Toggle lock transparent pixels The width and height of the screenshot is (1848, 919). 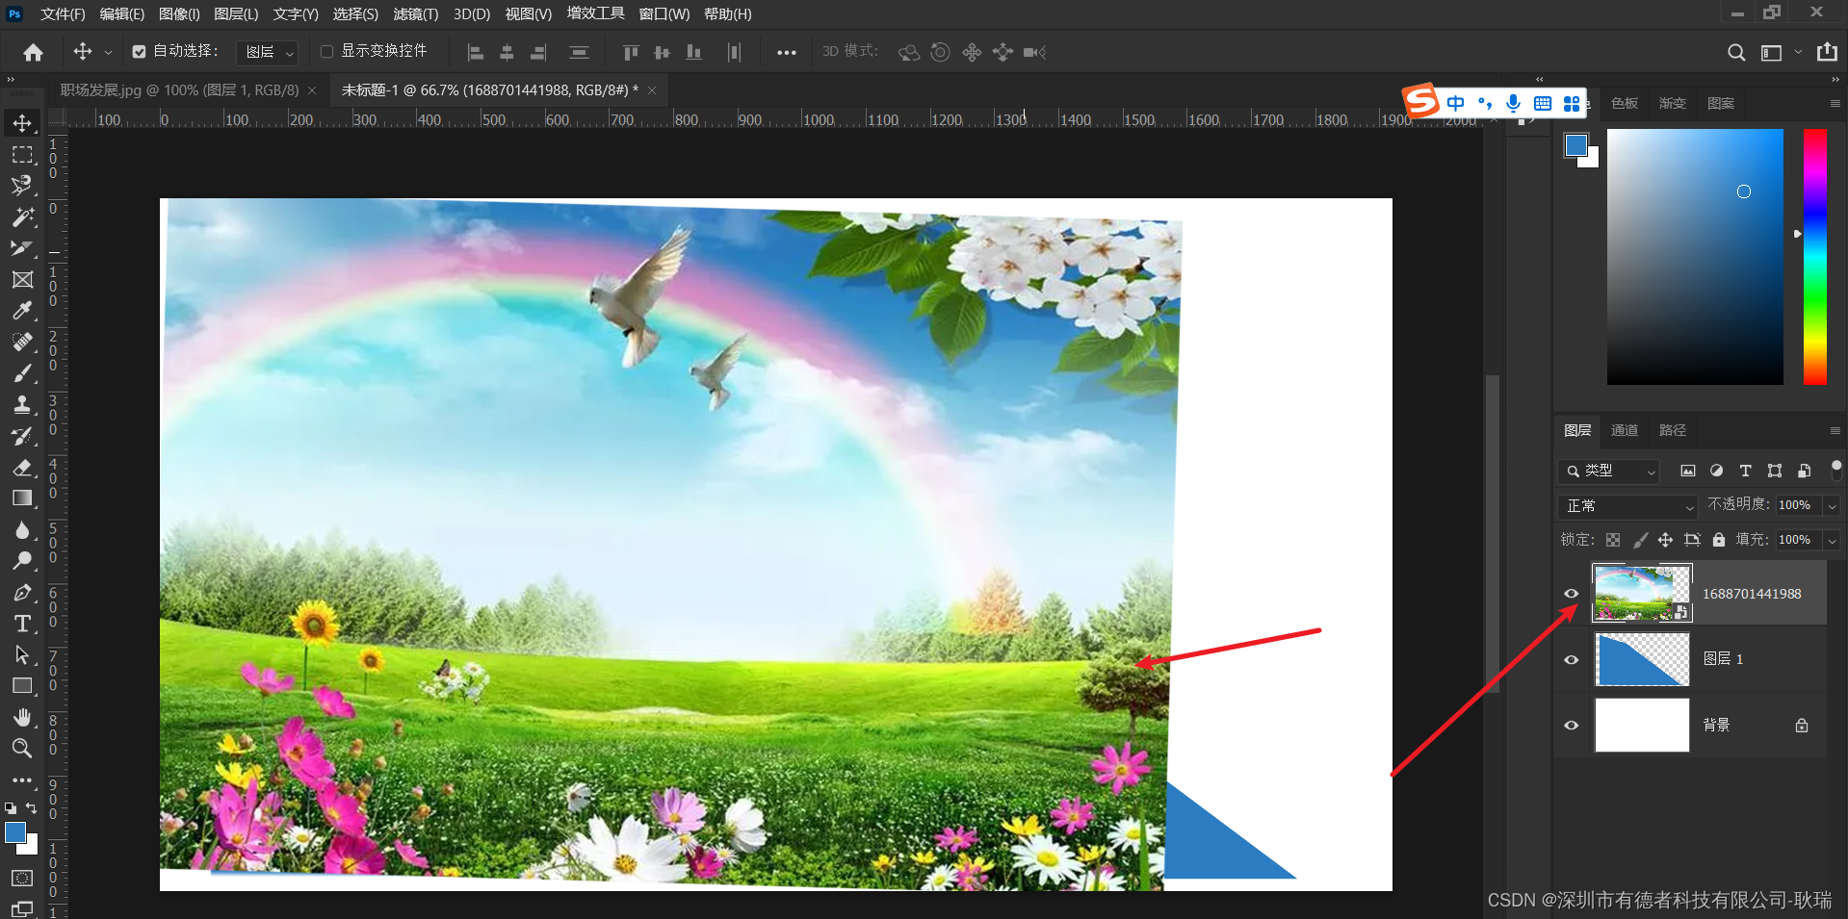1613,540
